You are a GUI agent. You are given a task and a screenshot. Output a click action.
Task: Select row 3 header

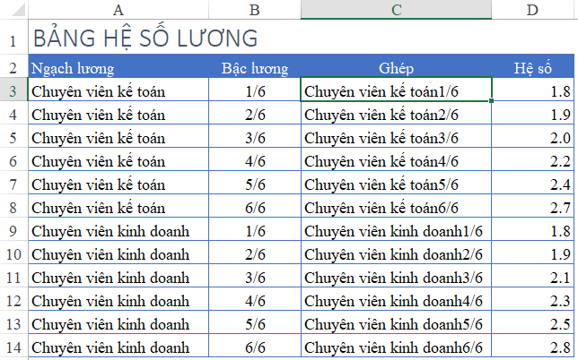click(x=13, y=90)
